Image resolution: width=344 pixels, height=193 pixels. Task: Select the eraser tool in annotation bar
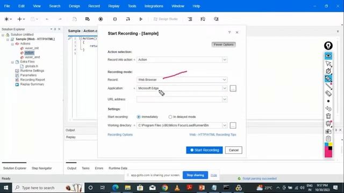tap(328, 93)
